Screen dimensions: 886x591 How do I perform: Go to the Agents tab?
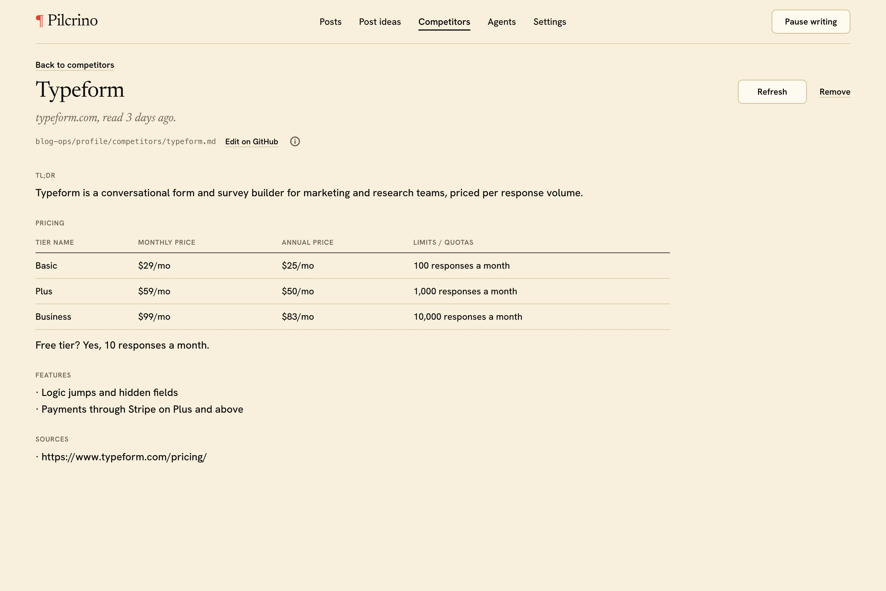point(502,22)
